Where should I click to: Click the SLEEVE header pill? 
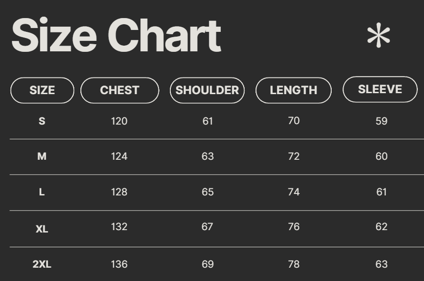click(x=380, y=89)
